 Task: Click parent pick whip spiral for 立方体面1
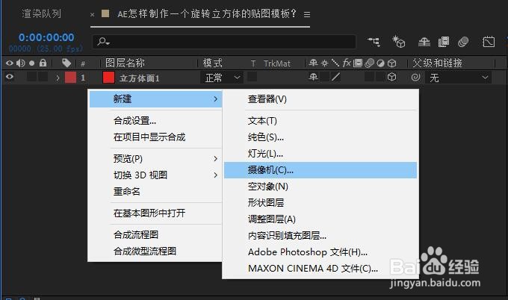[415, 77]
